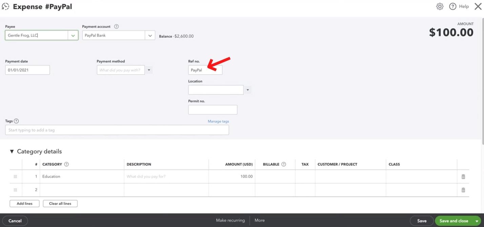Delete line 1 with trash icon
The width and height of the screenshot is (484, 227).
coord(463,177)
